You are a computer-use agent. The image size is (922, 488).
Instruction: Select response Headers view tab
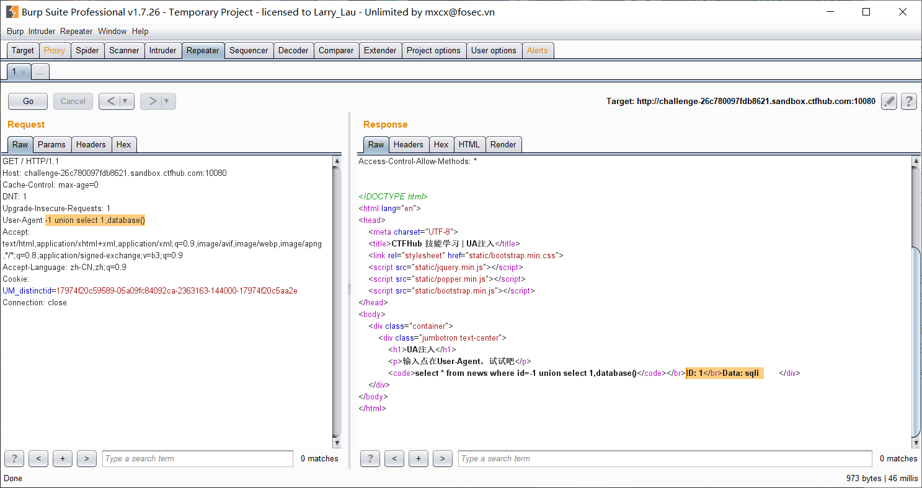coord(409,144)
